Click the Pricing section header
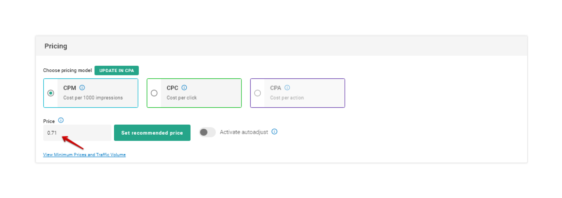562x198 pixels. [56, 46]
